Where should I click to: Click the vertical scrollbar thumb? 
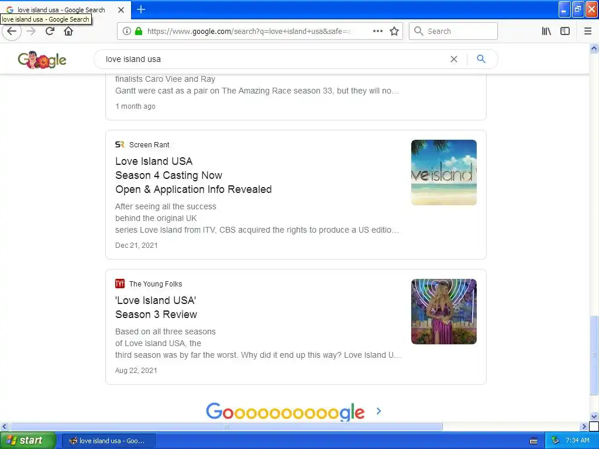coord(594,355)
